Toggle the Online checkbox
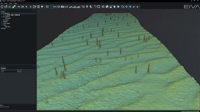Screen dimensions: 200x112 pyautogui.click(x=4, y=20)
